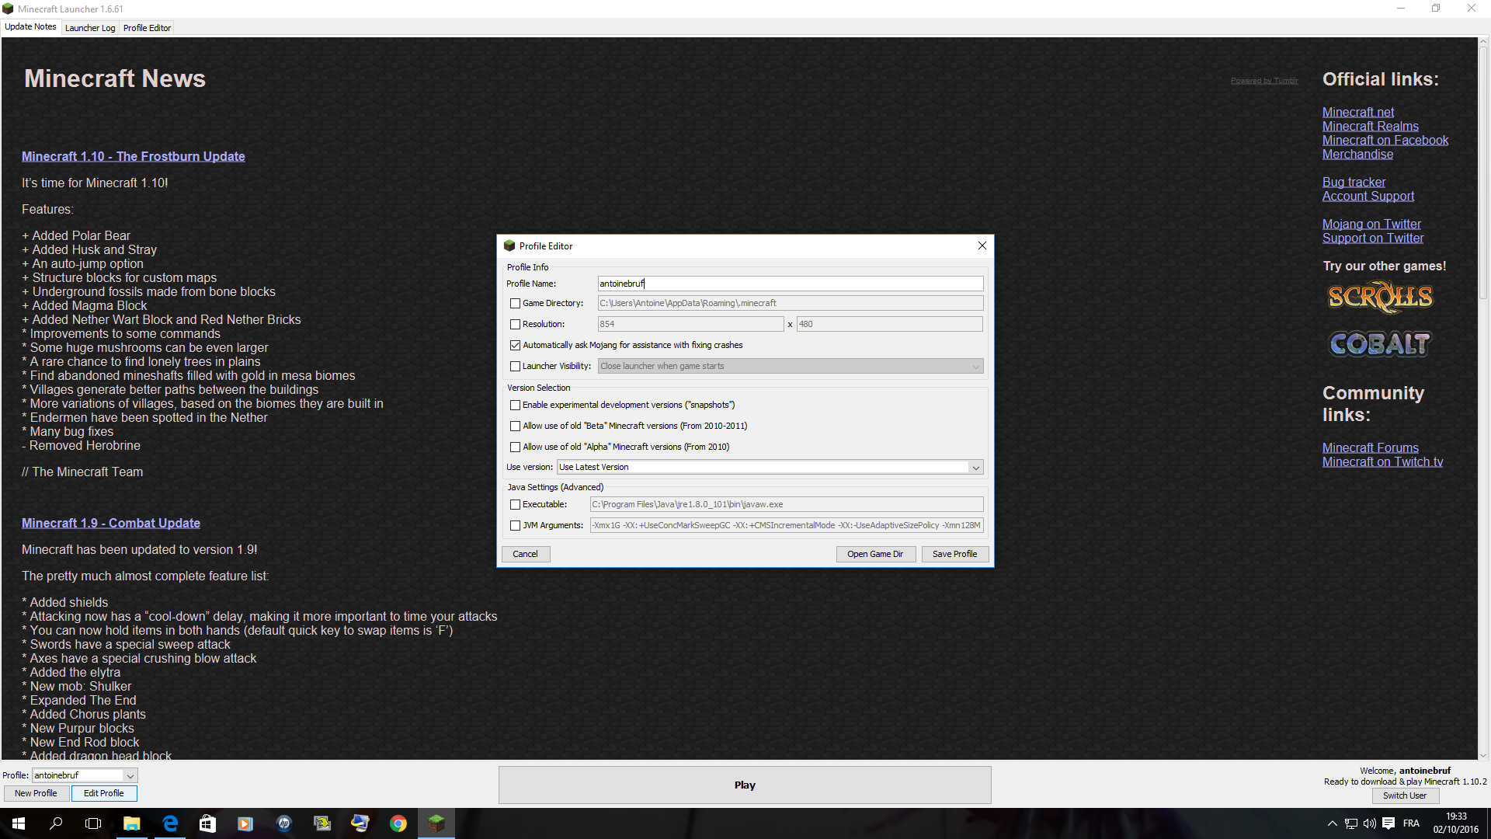Open the Profile selection dropdown
Screen dimensions: 1491x839
(85, 775)
